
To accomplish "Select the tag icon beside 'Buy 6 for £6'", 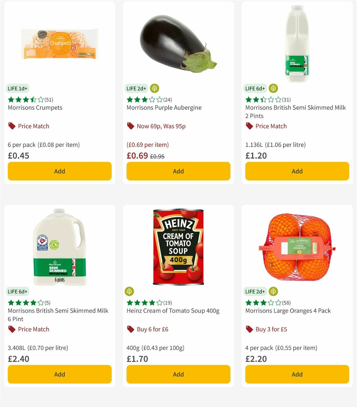I will tap(130, 329).
